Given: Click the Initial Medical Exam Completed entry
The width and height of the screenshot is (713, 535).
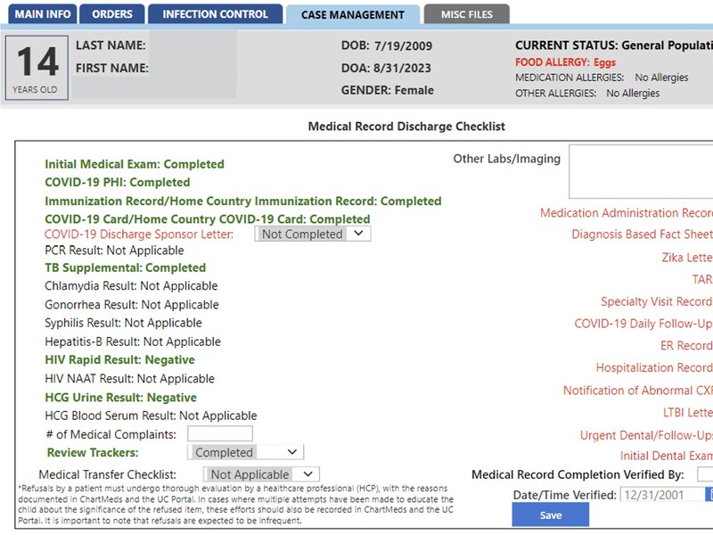Looking at the screenshot, I should tap(135, 164).
